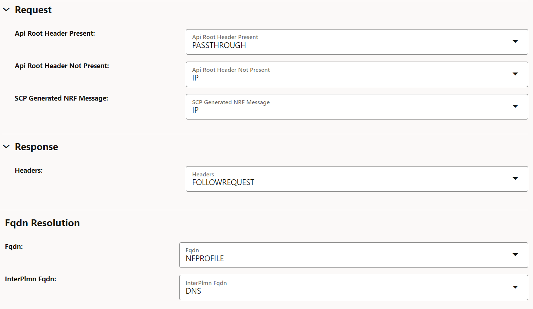Open the Api Root Header Present combo box
The width and height of the screenshot is (533, 309).
coord(356,42)
